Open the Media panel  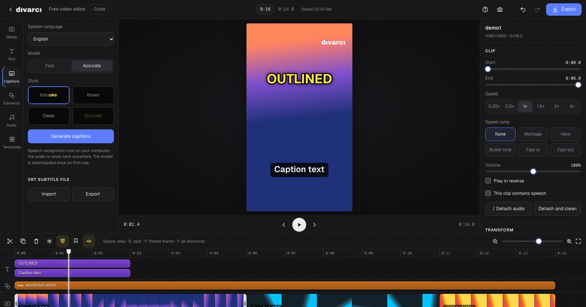click(12, 33)
